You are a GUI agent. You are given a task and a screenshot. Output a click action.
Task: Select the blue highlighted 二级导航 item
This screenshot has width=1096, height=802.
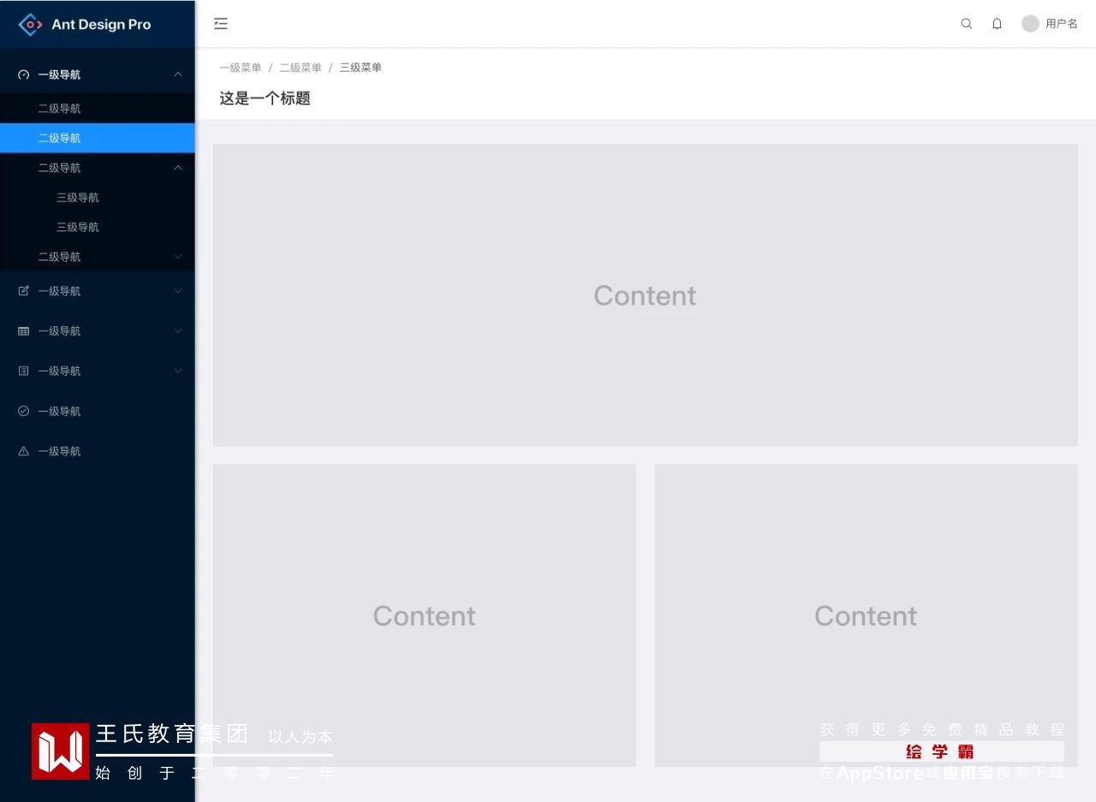point(98,138)
